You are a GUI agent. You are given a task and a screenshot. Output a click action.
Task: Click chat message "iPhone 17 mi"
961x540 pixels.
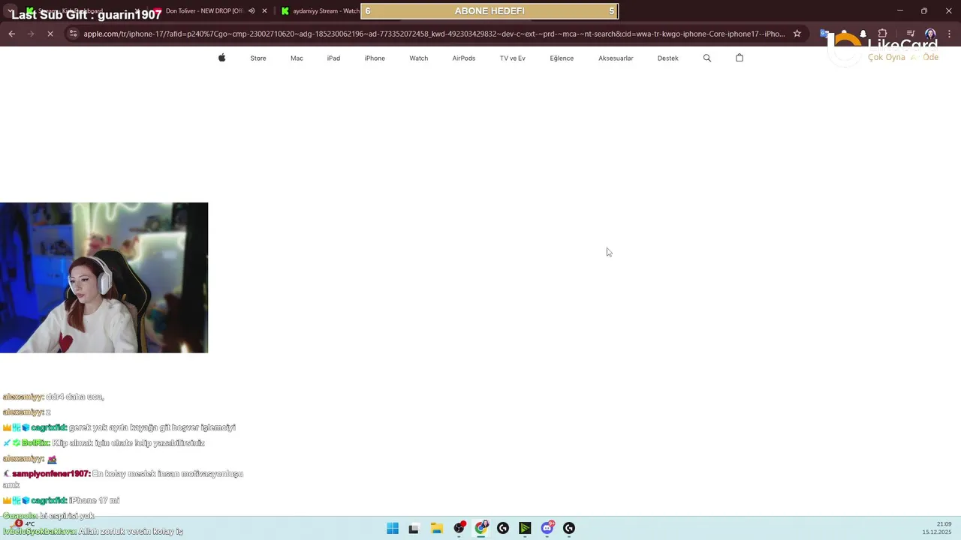(94, 500)
